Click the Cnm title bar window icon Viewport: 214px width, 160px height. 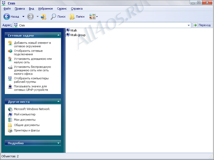tap(4, 3)
